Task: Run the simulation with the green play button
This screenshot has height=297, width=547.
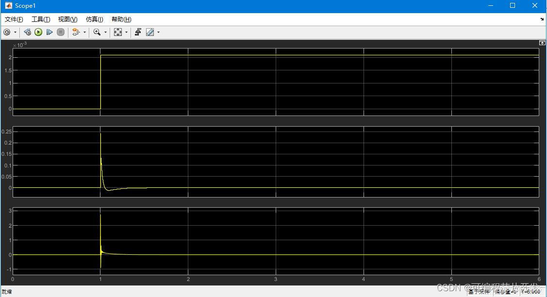Action: (38, 33)
